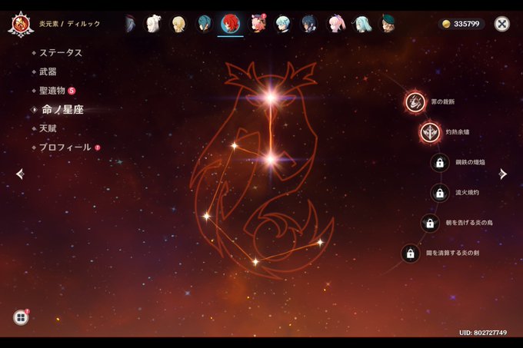
Task: Select the blonde-haired character portrait
Action: pos(178,24)
